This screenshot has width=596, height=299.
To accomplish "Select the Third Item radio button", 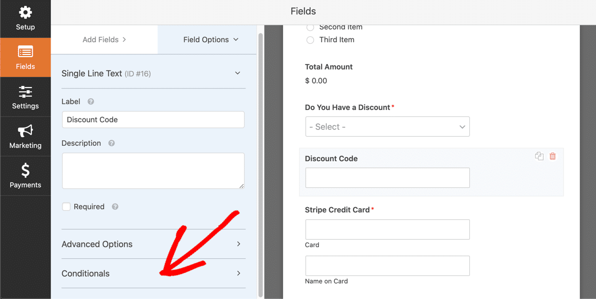I will click(x=310, y=40).
